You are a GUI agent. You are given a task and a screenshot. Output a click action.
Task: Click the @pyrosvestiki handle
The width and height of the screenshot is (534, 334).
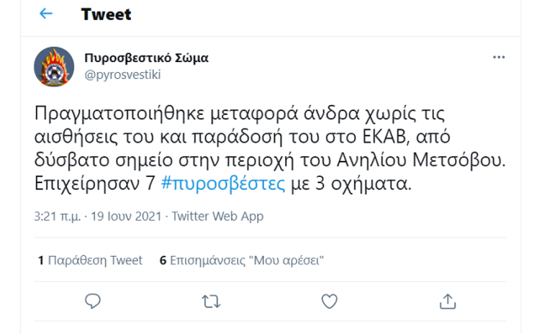[124, 74]
